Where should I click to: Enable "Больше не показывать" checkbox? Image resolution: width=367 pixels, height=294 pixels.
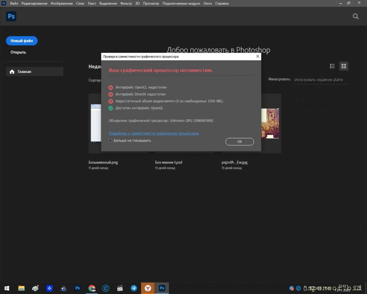[x=110, y=141]
